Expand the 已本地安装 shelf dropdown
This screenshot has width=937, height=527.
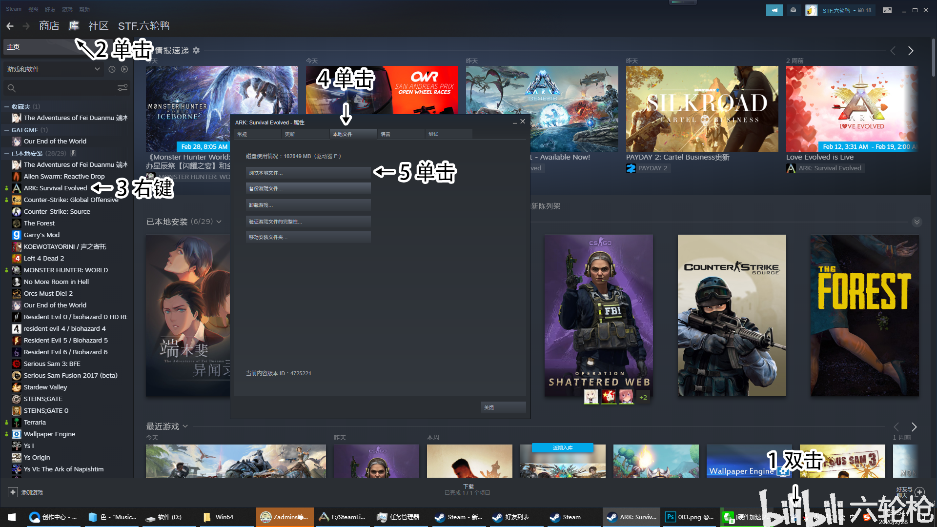tap(219, 222)
